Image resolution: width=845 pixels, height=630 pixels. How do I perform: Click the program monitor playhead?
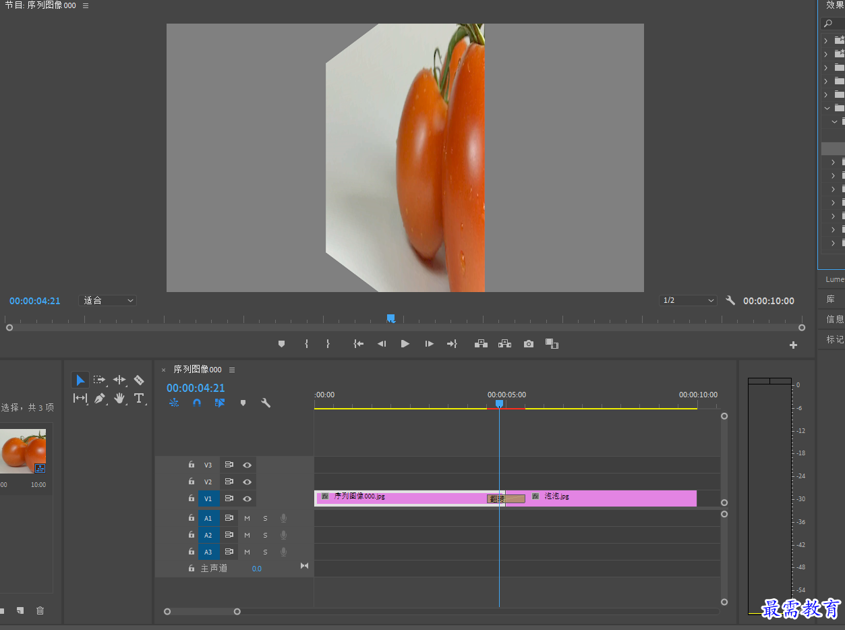click(390, 318)
